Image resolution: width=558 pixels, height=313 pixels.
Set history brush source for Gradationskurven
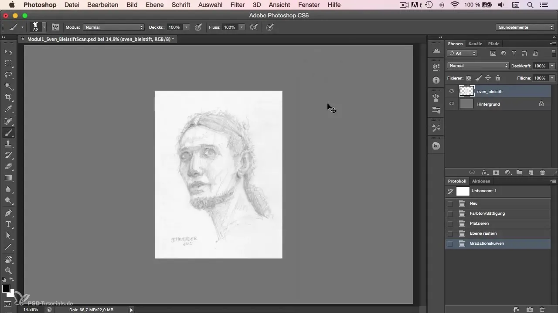(x=450, y=244)
